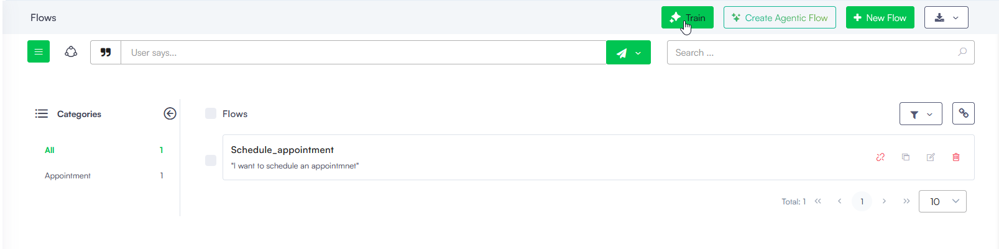The height and width of the screenshot is (249, 999).
Task: Delete the Schedule_appointment flow via trash icon
Action: (x=956, y=157)
